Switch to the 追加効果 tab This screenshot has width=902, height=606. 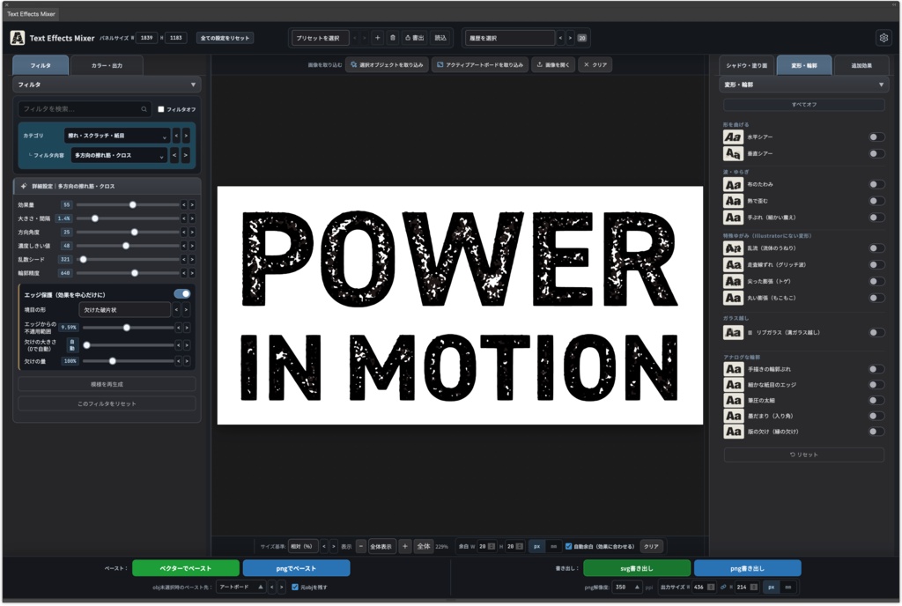[861, 65]
